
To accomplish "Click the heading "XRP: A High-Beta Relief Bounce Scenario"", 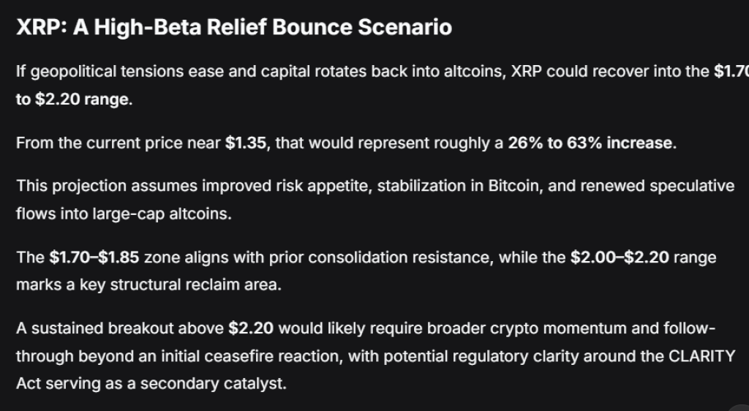I will [234, 28].
